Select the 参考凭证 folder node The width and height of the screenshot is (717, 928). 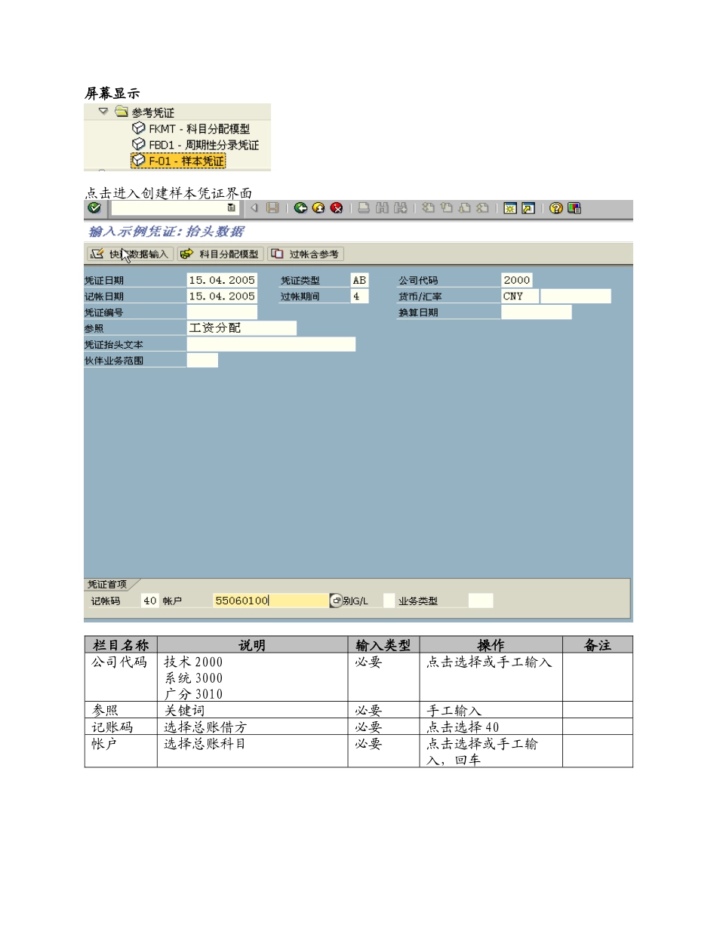click(145, 112)
